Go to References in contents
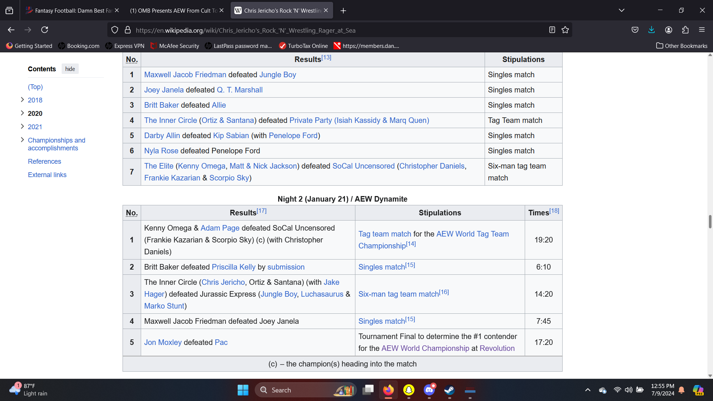Screen dimensions: 713x401 44,162
